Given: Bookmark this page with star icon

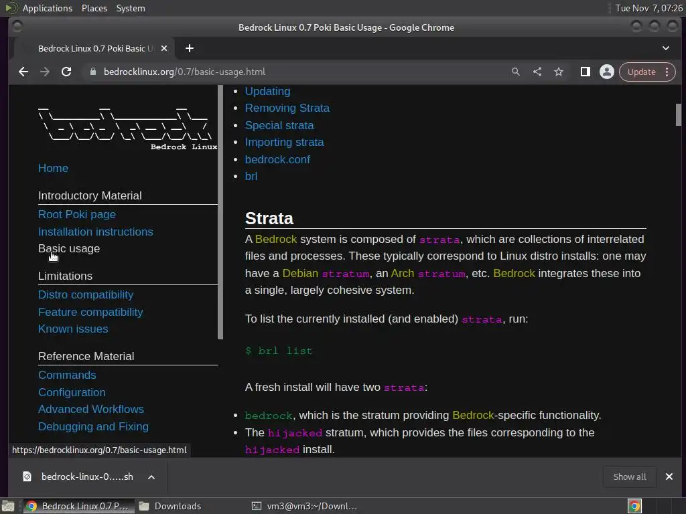Looking at the screenshot, I should [x=559, y=72].
